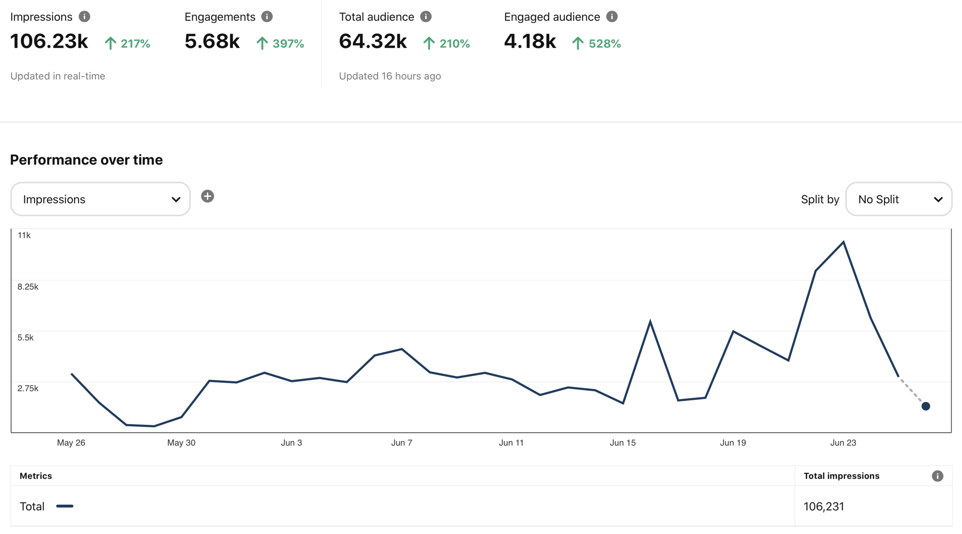Click the Jun 15 axis label

[623, 443]
